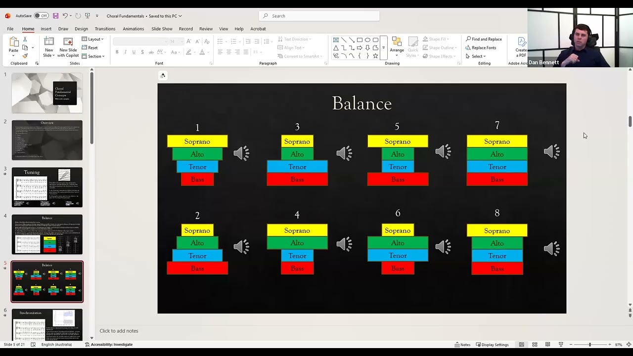Click the zoom slider handle
Screen dimensions: 633x356
pos(589,345)
